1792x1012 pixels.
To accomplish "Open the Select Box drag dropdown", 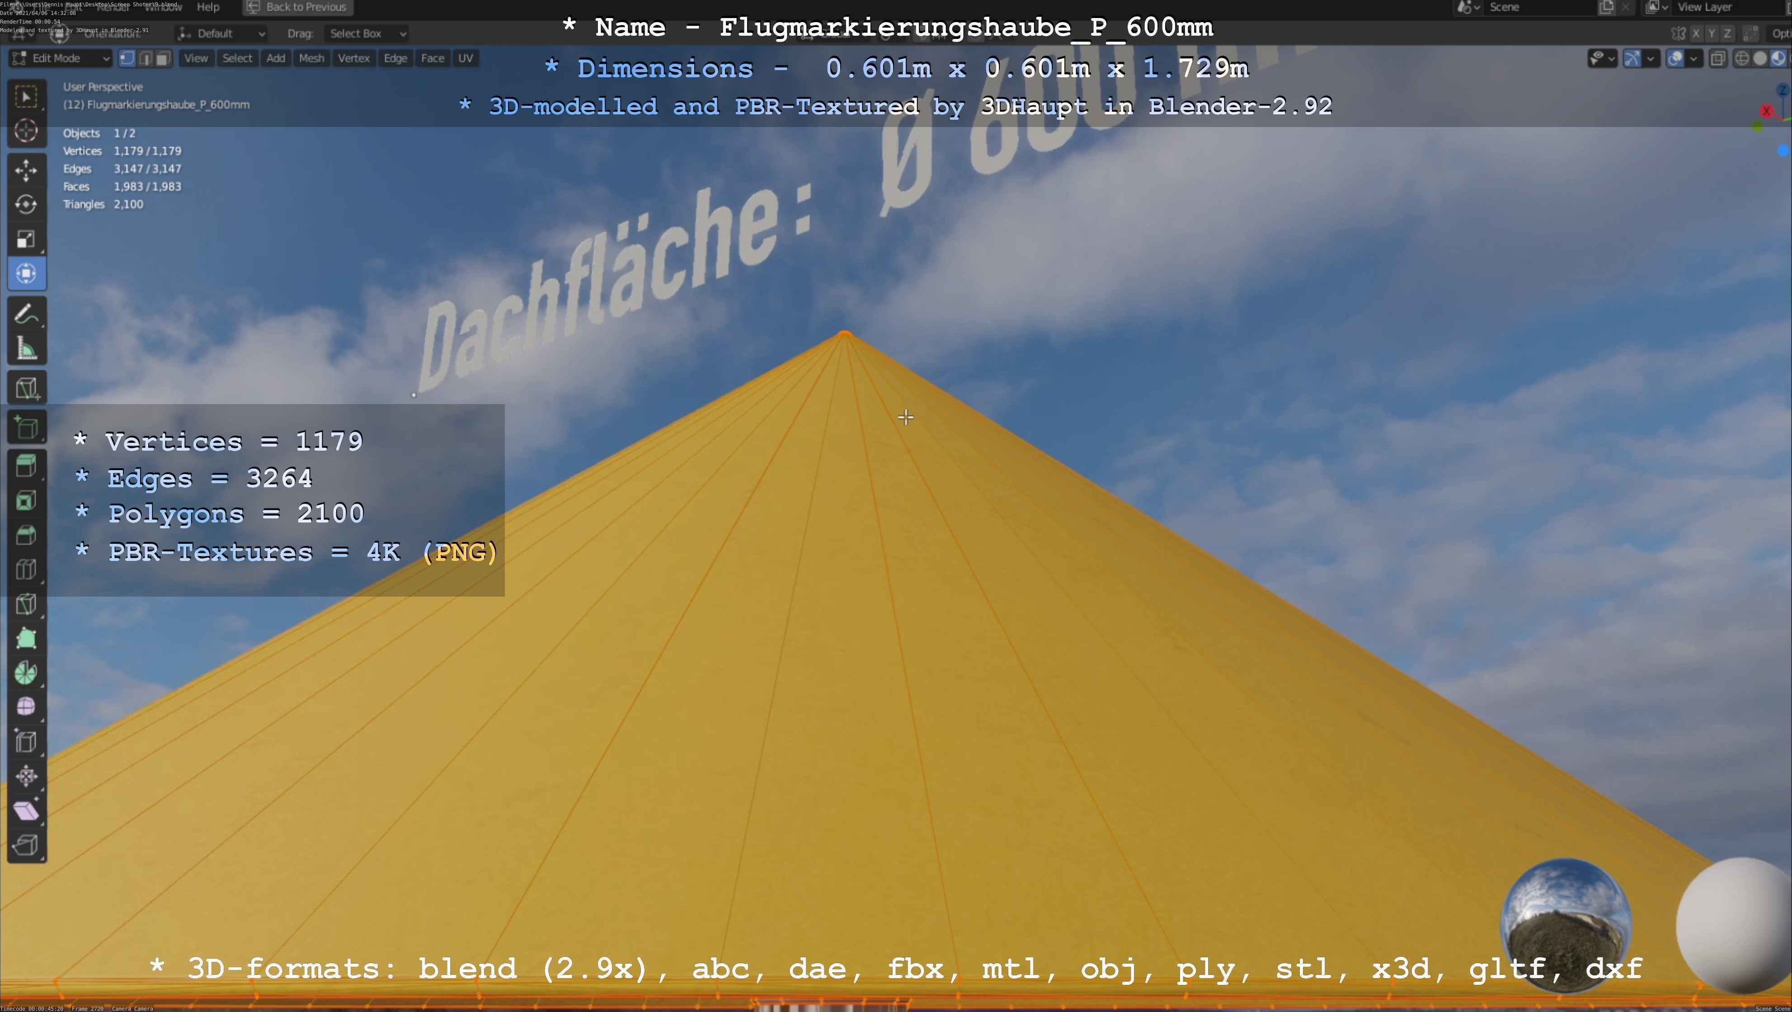I will coord(366,33).
